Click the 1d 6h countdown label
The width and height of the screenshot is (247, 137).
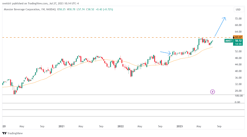[238, 44]
